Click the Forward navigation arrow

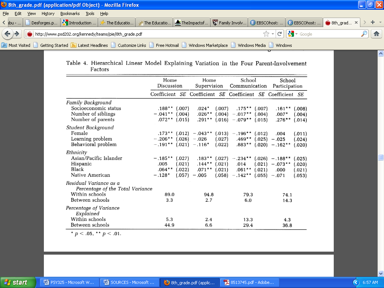pyautogui.click(x=17, y=34)
